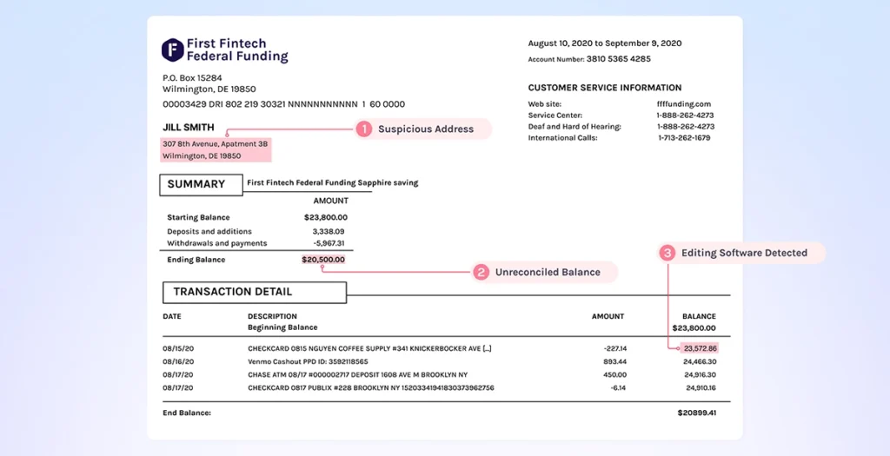Click the -227.14 transaction amount
Viewport: 890px width, 456px height.
coord(615,349)
